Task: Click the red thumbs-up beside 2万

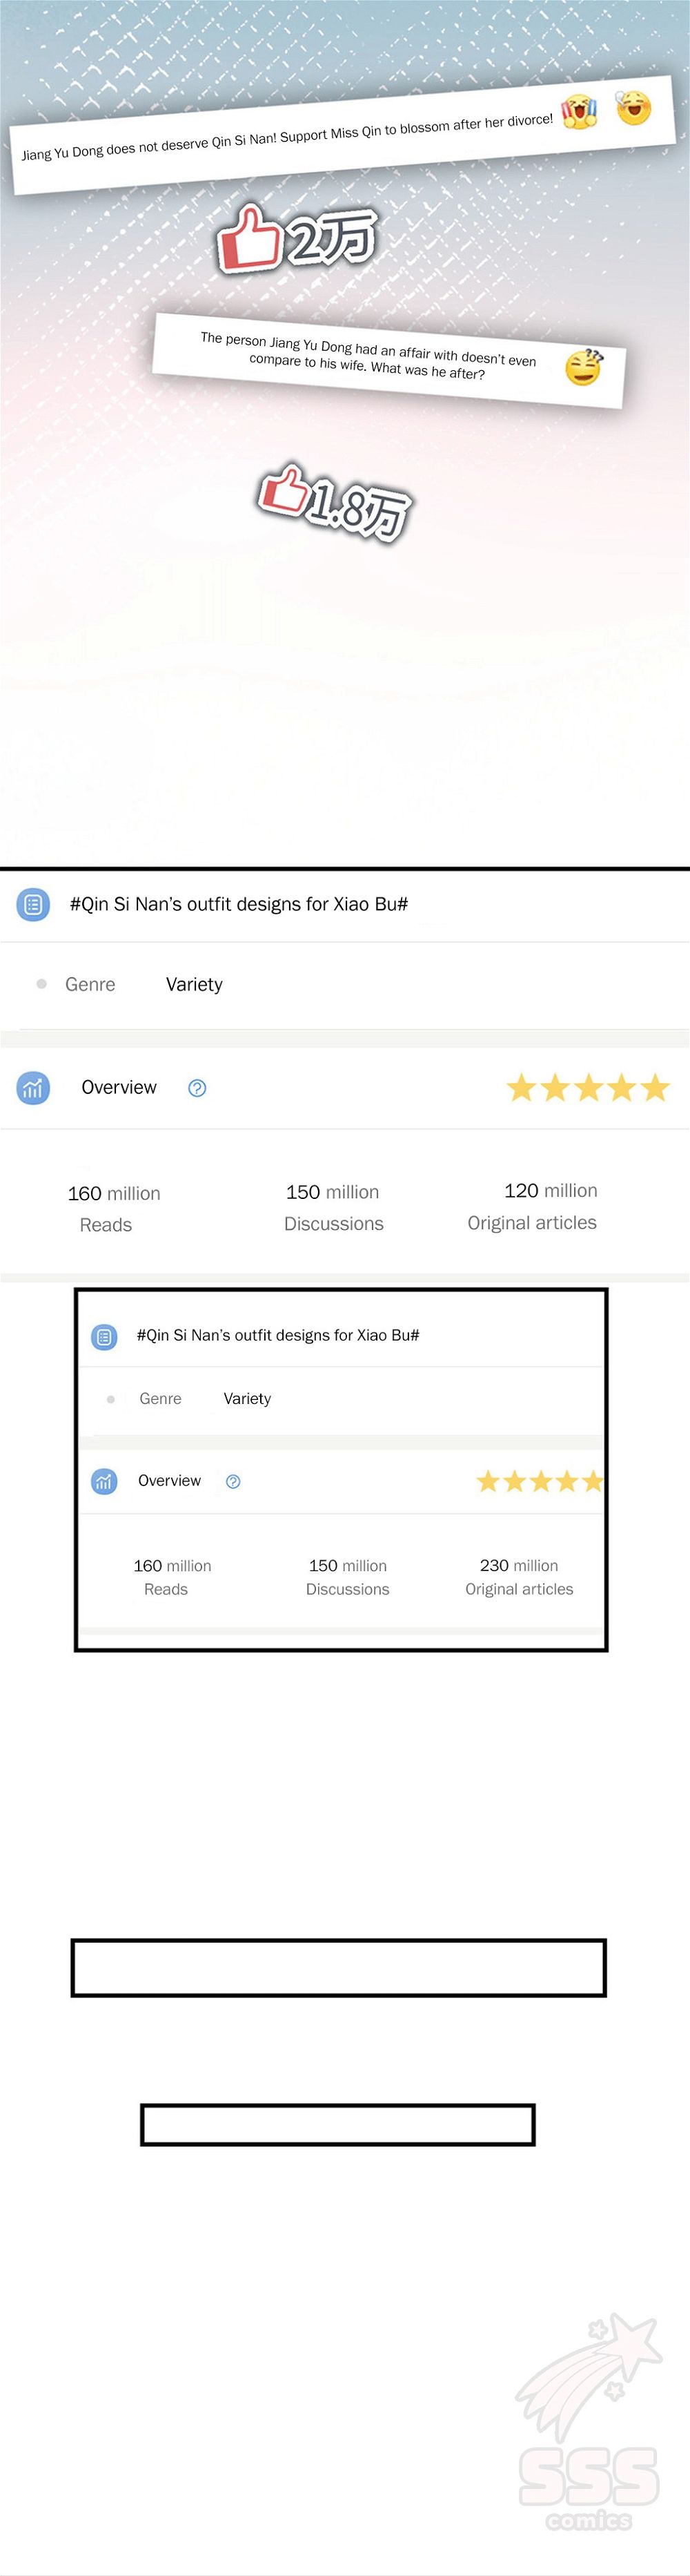Action: 248,237
